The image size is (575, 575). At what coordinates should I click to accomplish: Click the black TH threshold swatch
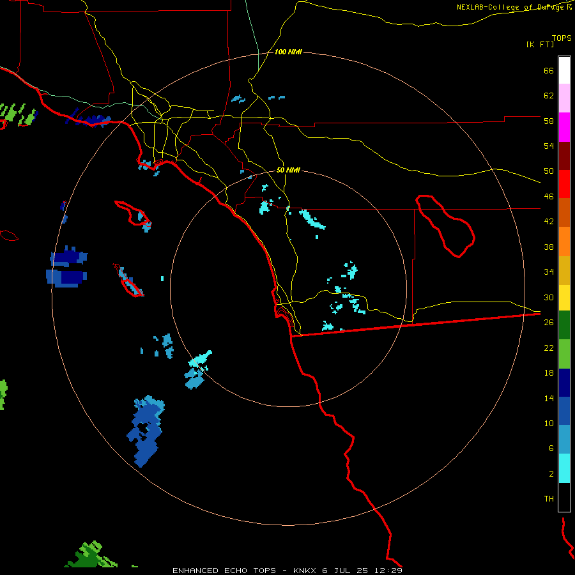click(x=564, y=497)
